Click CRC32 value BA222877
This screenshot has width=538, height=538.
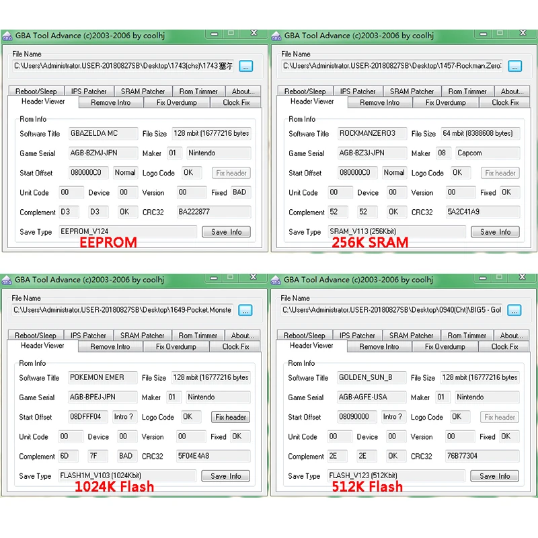pos(214,212)
